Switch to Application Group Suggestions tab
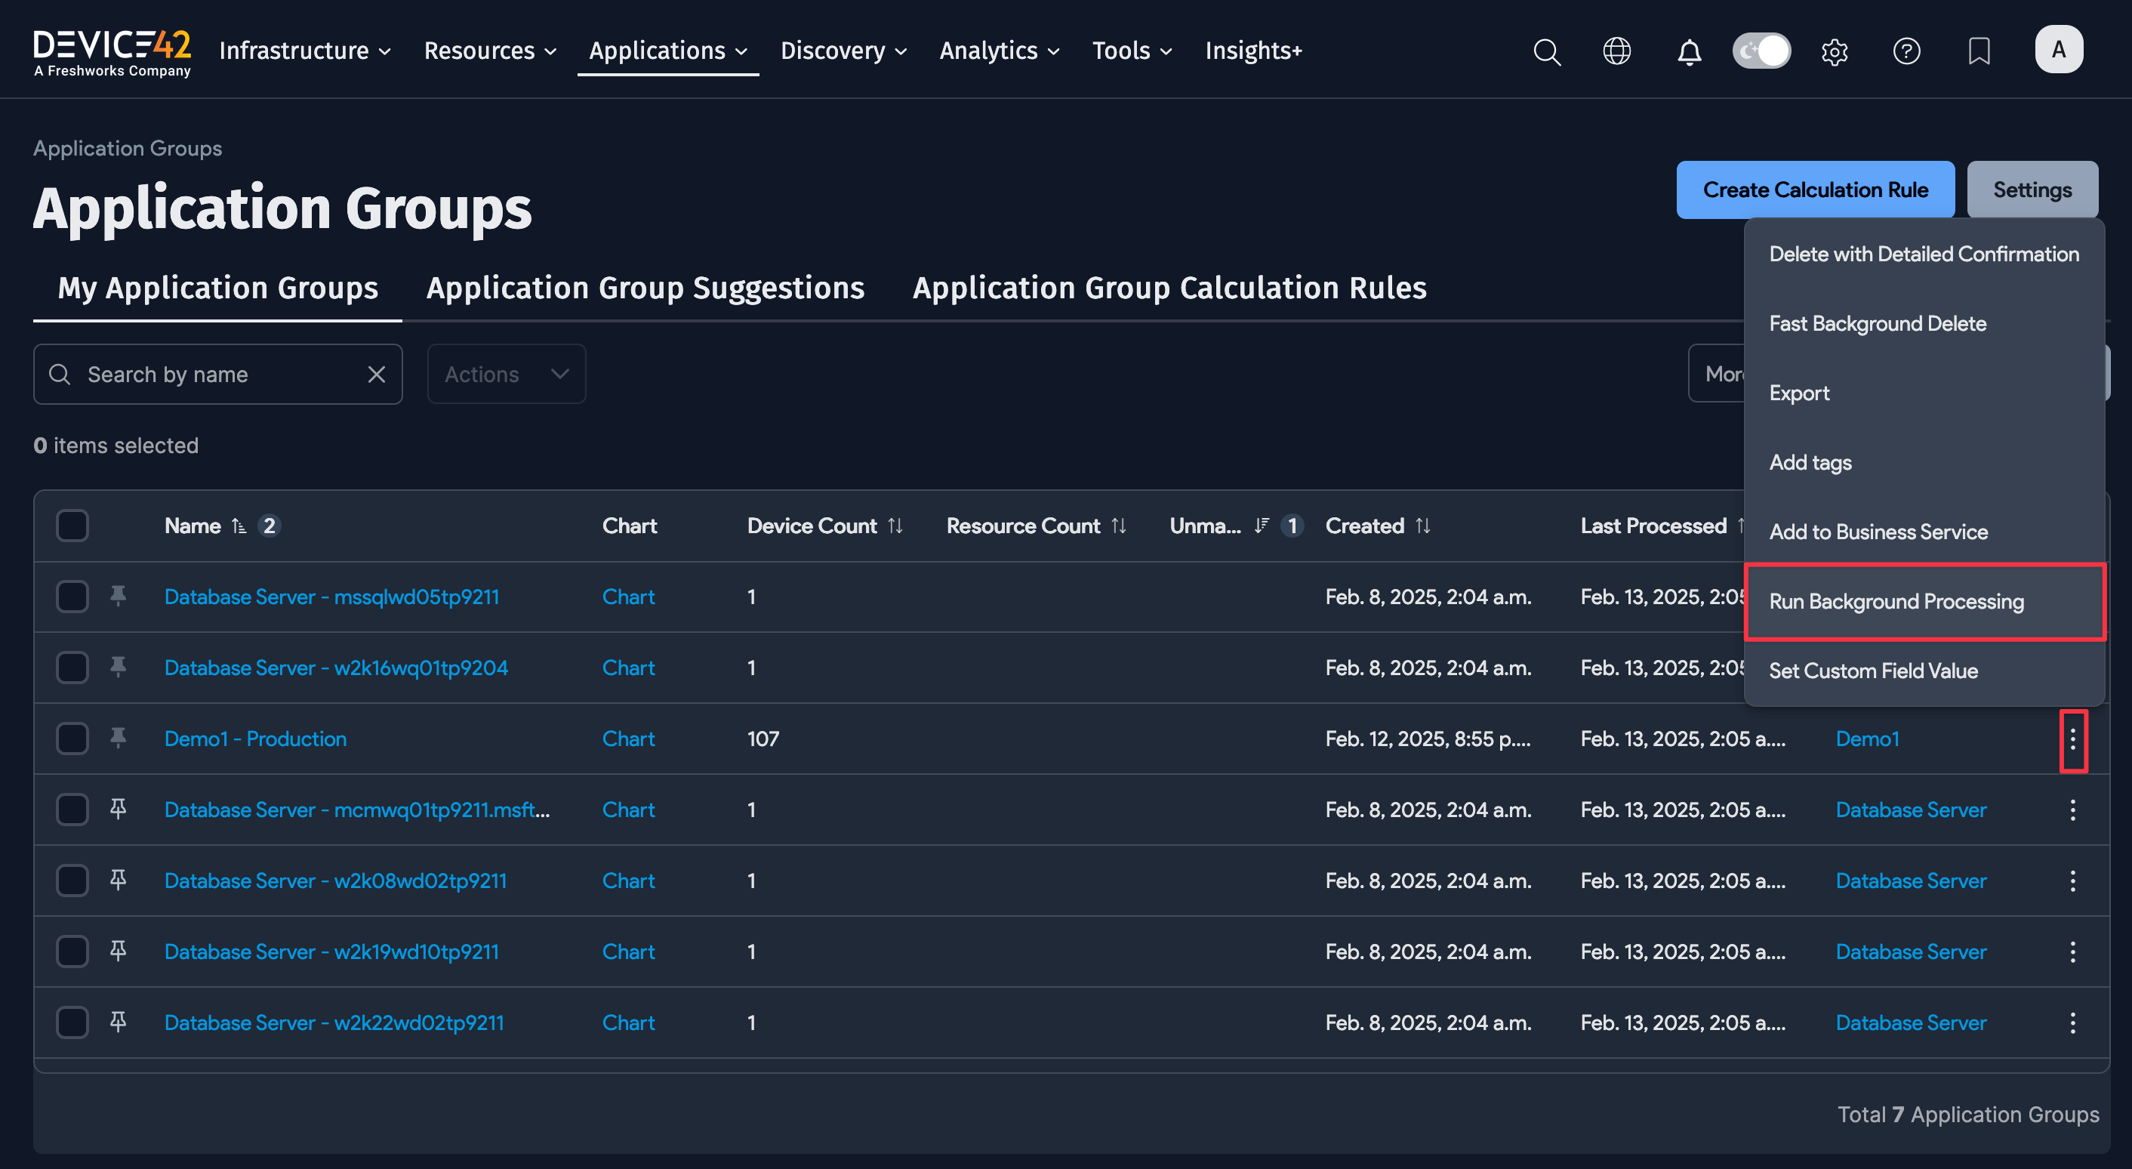Image resolution: width=2132 pixels, height=1169 pixels. click(x=645, y=287)
